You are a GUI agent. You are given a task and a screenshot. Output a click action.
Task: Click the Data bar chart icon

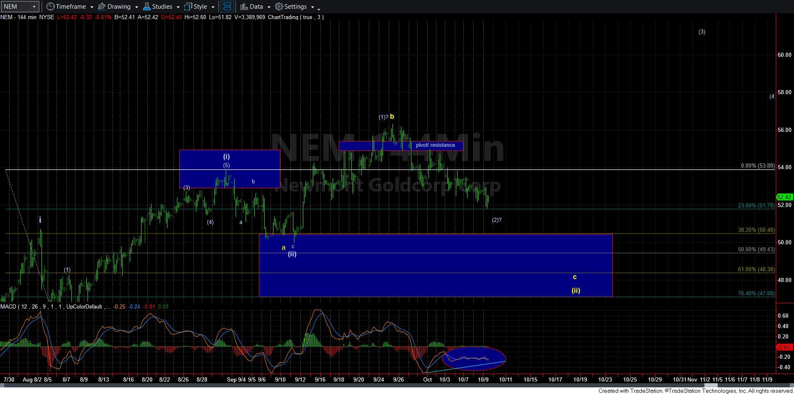click(x=244, y=7)
